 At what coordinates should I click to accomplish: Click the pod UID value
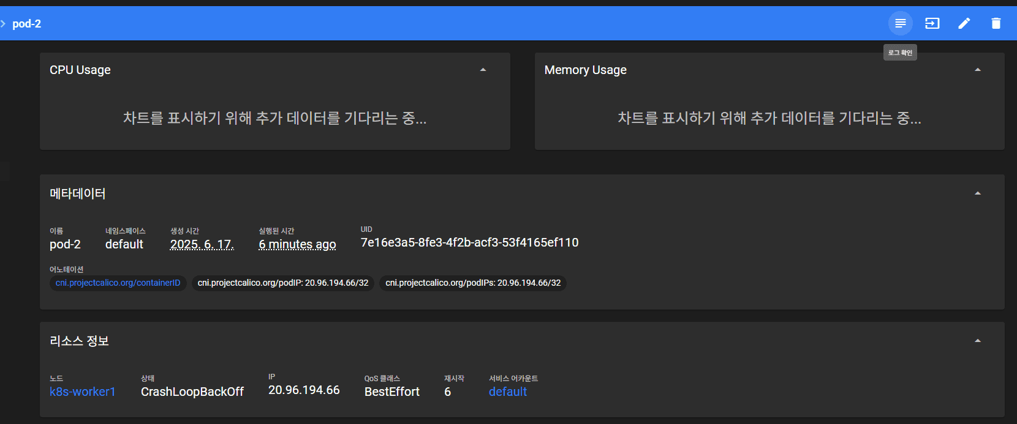pyautogui.click(x=469, y=242)
